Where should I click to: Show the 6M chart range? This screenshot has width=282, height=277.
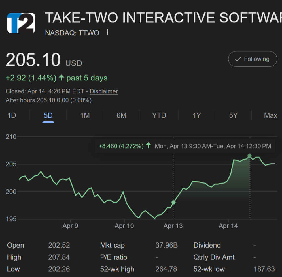[121, 115]
